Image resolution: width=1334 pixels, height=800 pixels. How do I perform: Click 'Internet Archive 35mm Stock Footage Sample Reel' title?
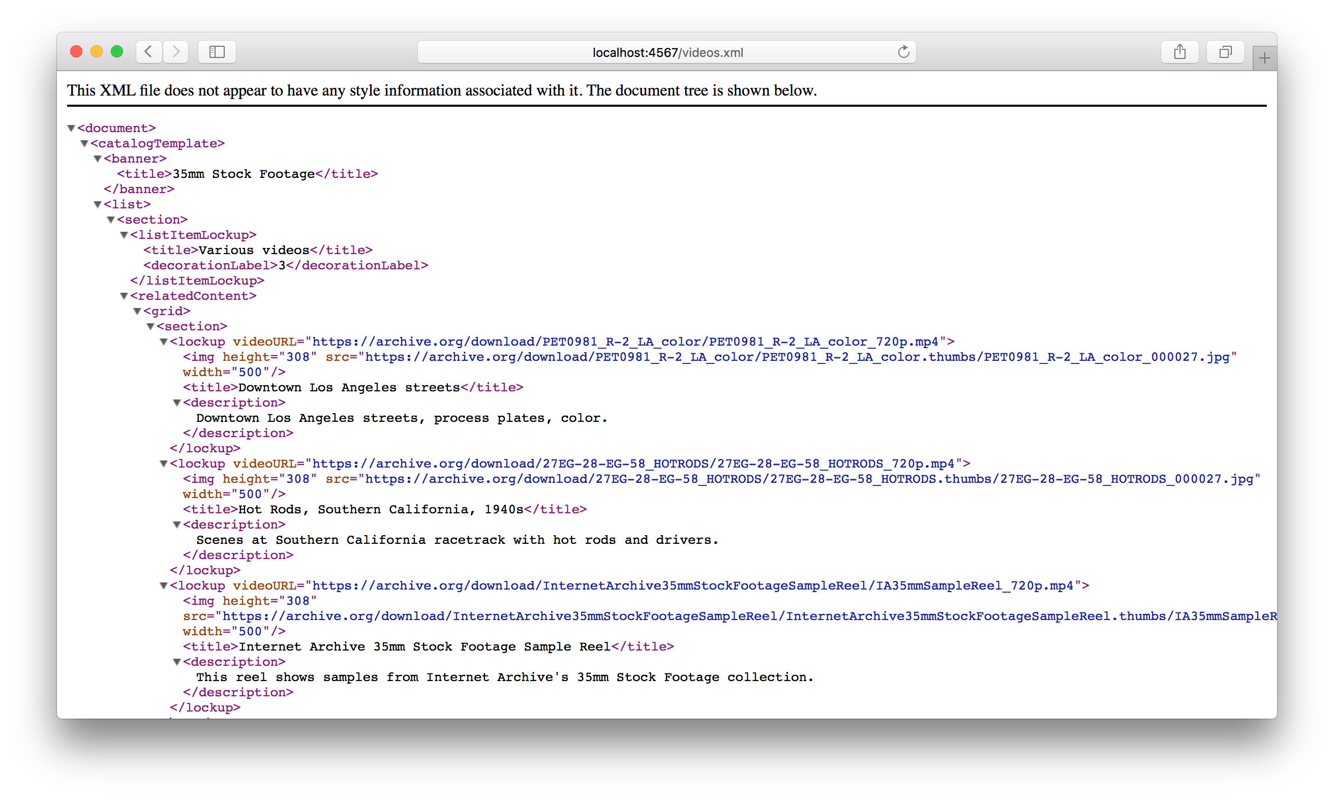(x=425, y=647)
